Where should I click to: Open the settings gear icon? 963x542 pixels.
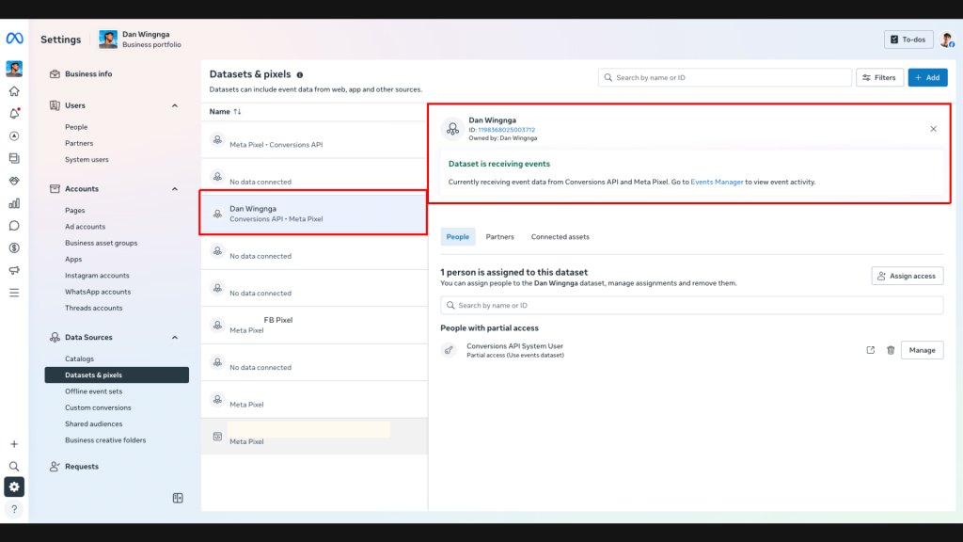pos(14,486)
